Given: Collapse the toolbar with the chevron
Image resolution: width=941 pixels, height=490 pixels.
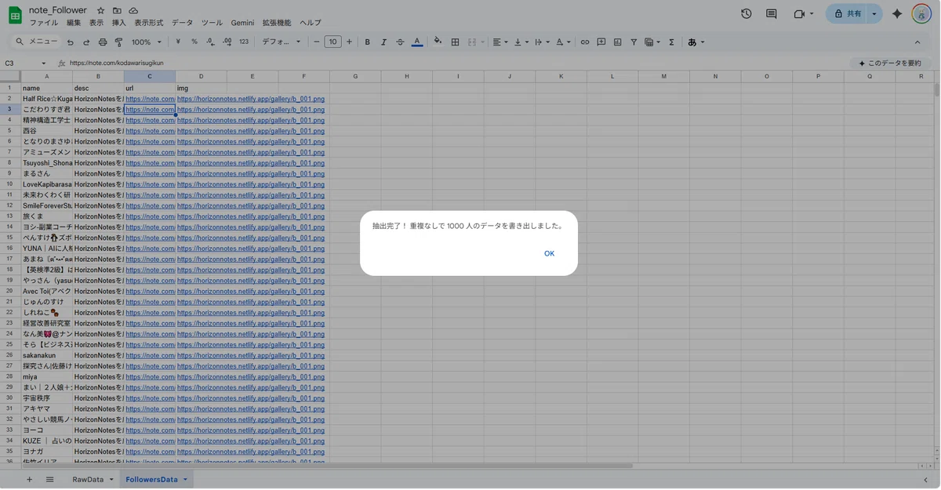Looking at the screenshot, I should 917,42.
